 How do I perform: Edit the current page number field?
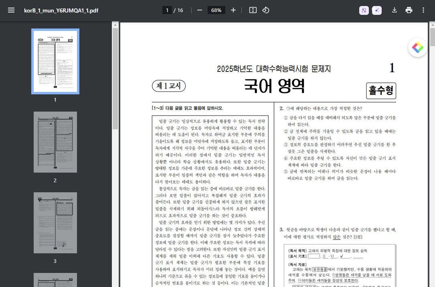[167, 10]
